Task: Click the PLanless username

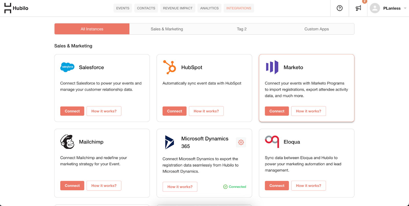Action: click(x=392, y=8)
